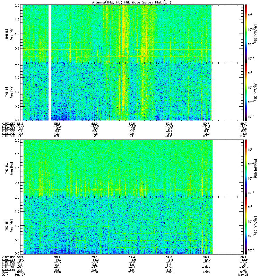This screenshot has width=260, height=277.
Task: Click the 'THB B∥ freq [Hz]' axis label
Action: 9,92
